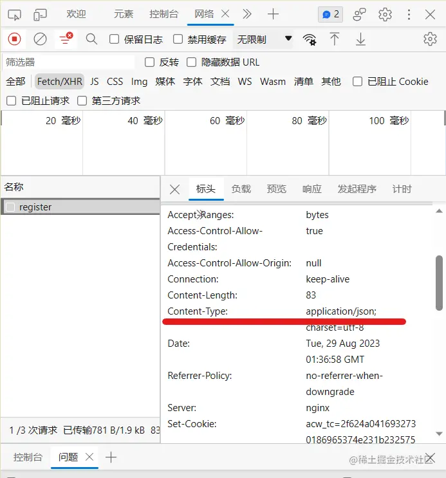Switch to the 控制台 top tab
Image resolution: width=446 pixels, height=478 pixels.
pyautogui.click(x=164, y=14)
